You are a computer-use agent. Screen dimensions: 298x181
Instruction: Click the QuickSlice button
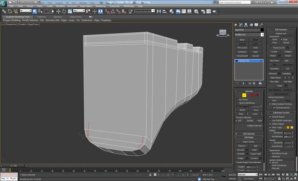(274, 69)
